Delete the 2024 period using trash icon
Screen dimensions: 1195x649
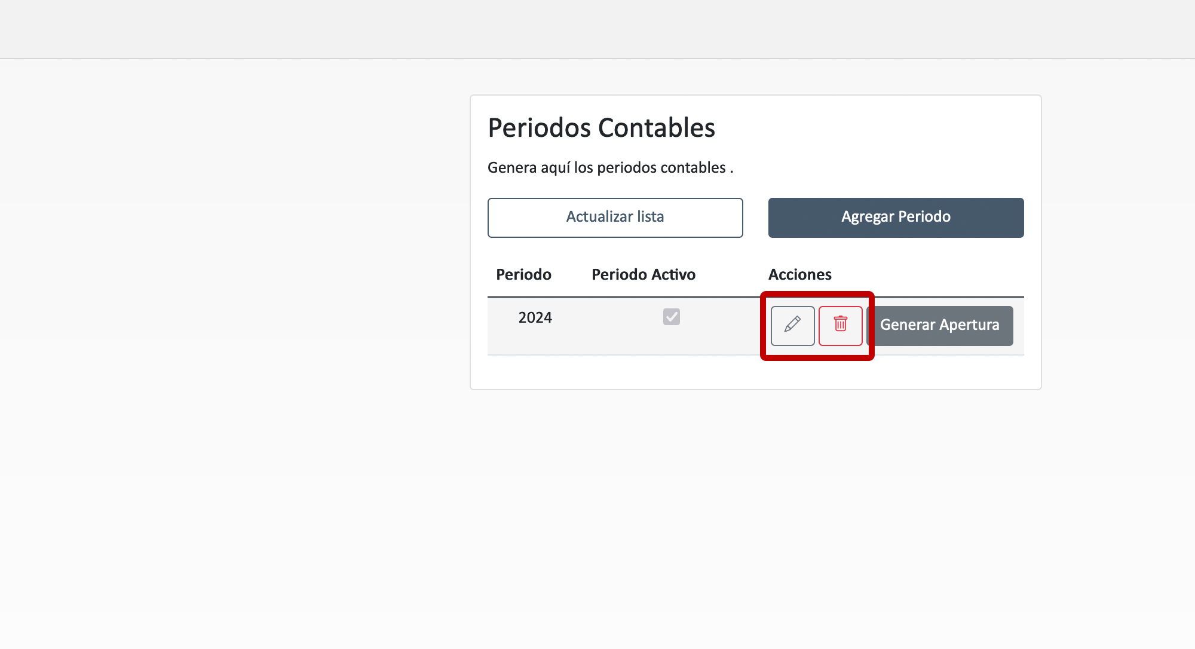[x=840, y=325]
